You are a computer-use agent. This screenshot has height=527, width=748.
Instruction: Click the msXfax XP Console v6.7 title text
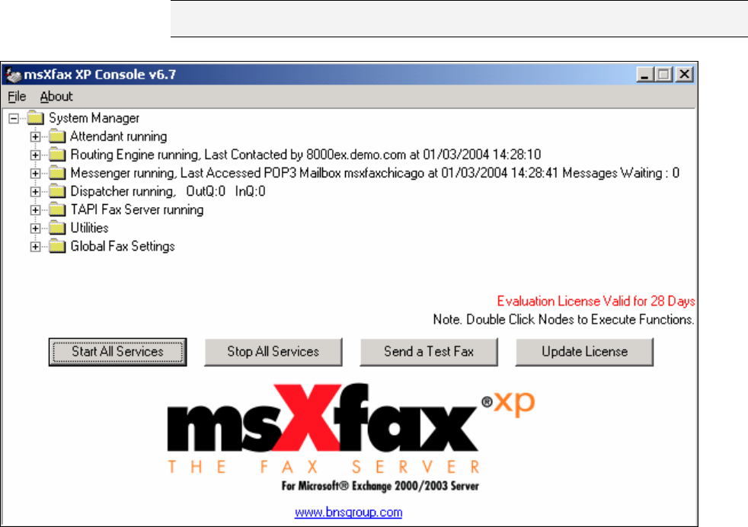click(x=101, y=75)
